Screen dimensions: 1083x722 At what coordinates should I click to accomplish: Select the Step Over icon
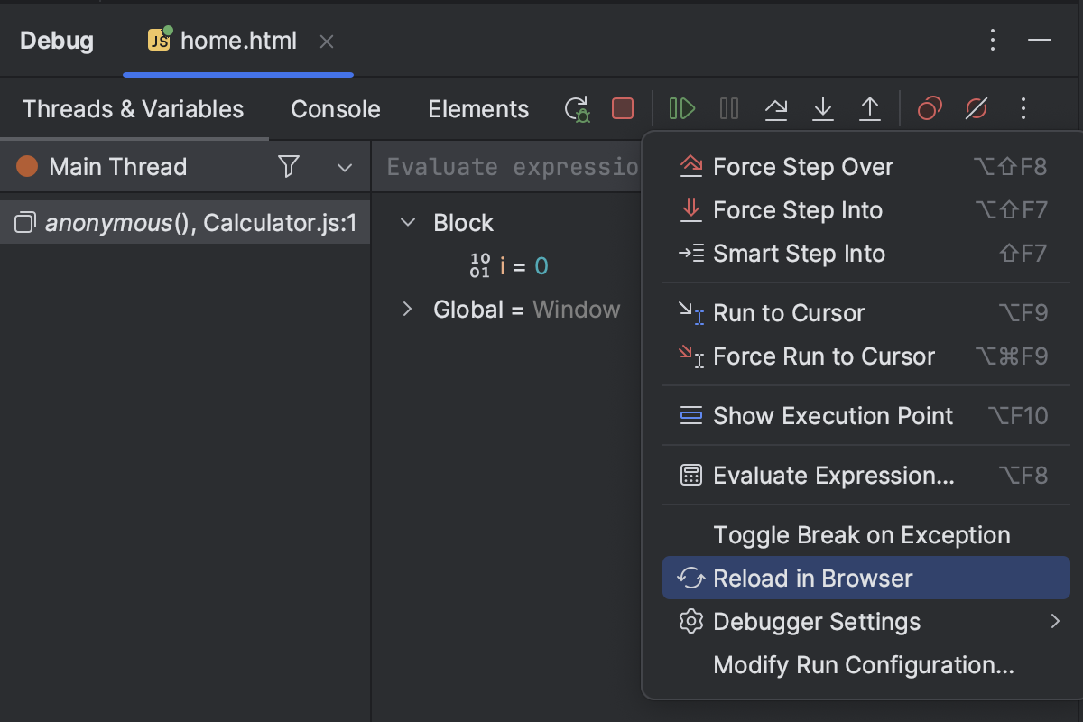[775, 108]
